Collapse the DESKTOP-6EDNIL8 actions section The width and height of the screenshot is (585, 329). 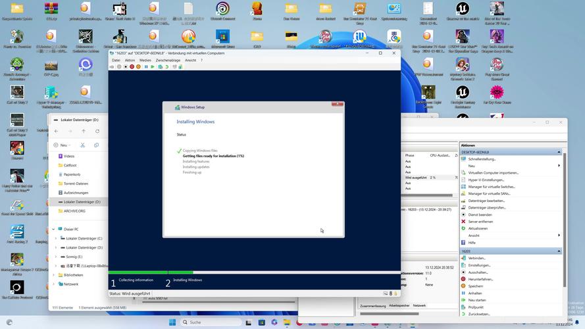[x=559, y=152]
